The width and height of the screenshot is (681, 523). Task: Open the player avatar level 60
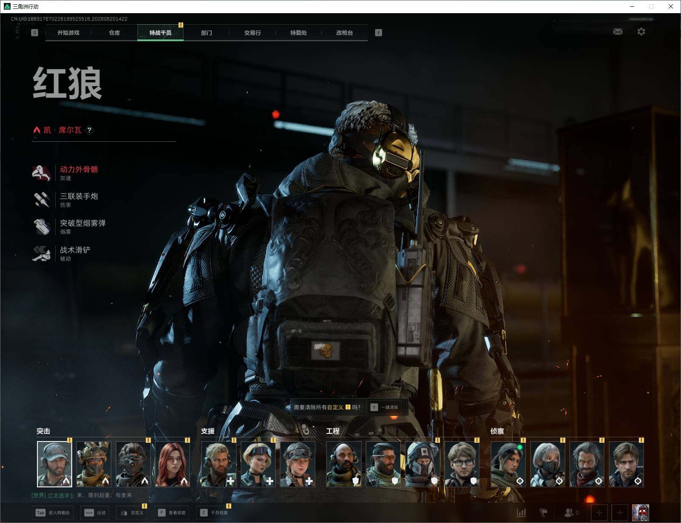(641, 513)
